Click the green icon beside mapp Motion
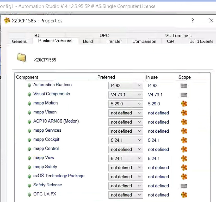The height and width of the screenshot is (202, 216). pyautogui.click(x=29, y=103)
